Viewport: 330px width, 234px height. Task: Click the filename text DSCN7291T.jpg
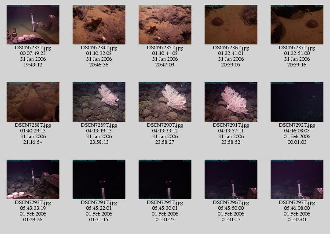(231, 125)
